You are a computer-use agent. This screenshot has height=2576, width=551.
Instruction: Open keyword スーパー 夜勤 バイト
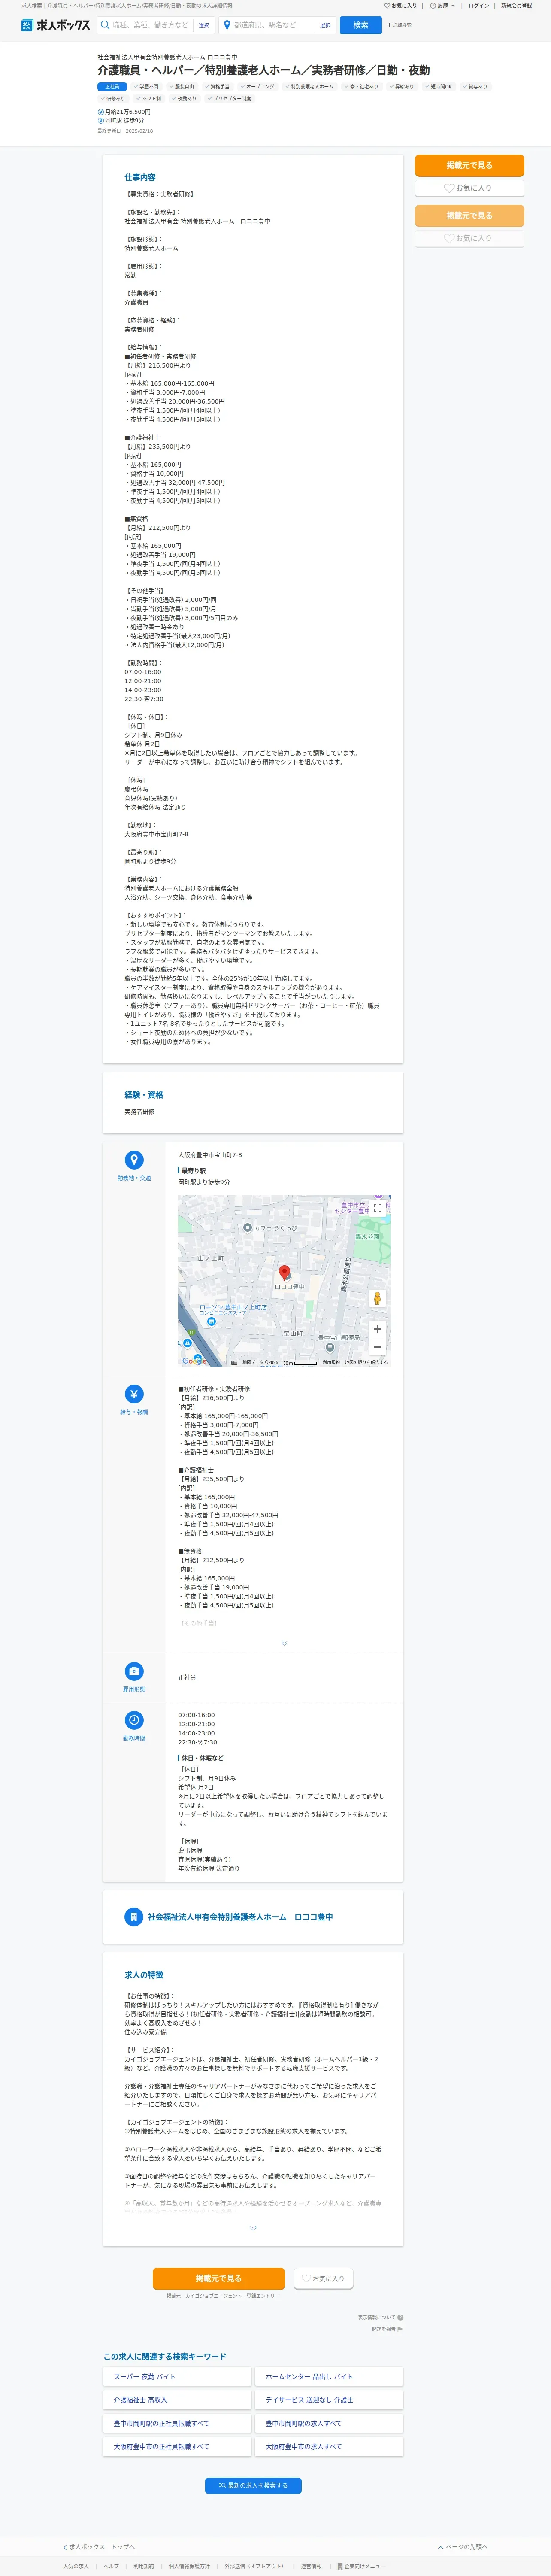tap(177, 2377)
